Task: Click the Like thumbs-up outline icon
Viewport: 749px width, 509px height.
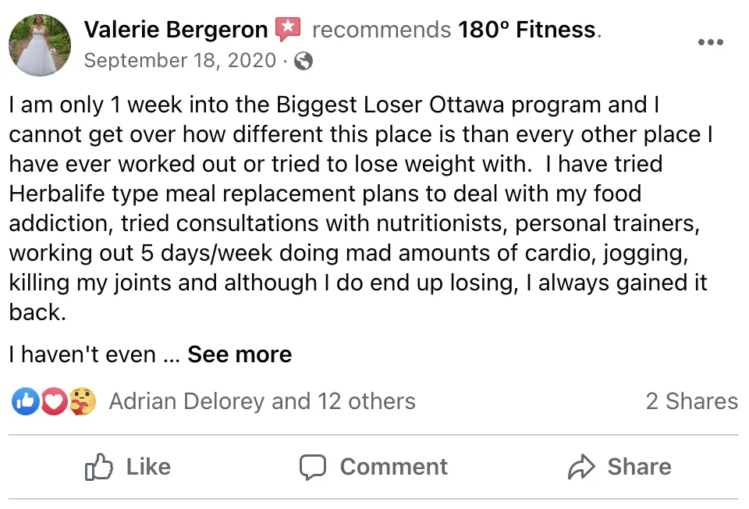Action: click(99, 467)
